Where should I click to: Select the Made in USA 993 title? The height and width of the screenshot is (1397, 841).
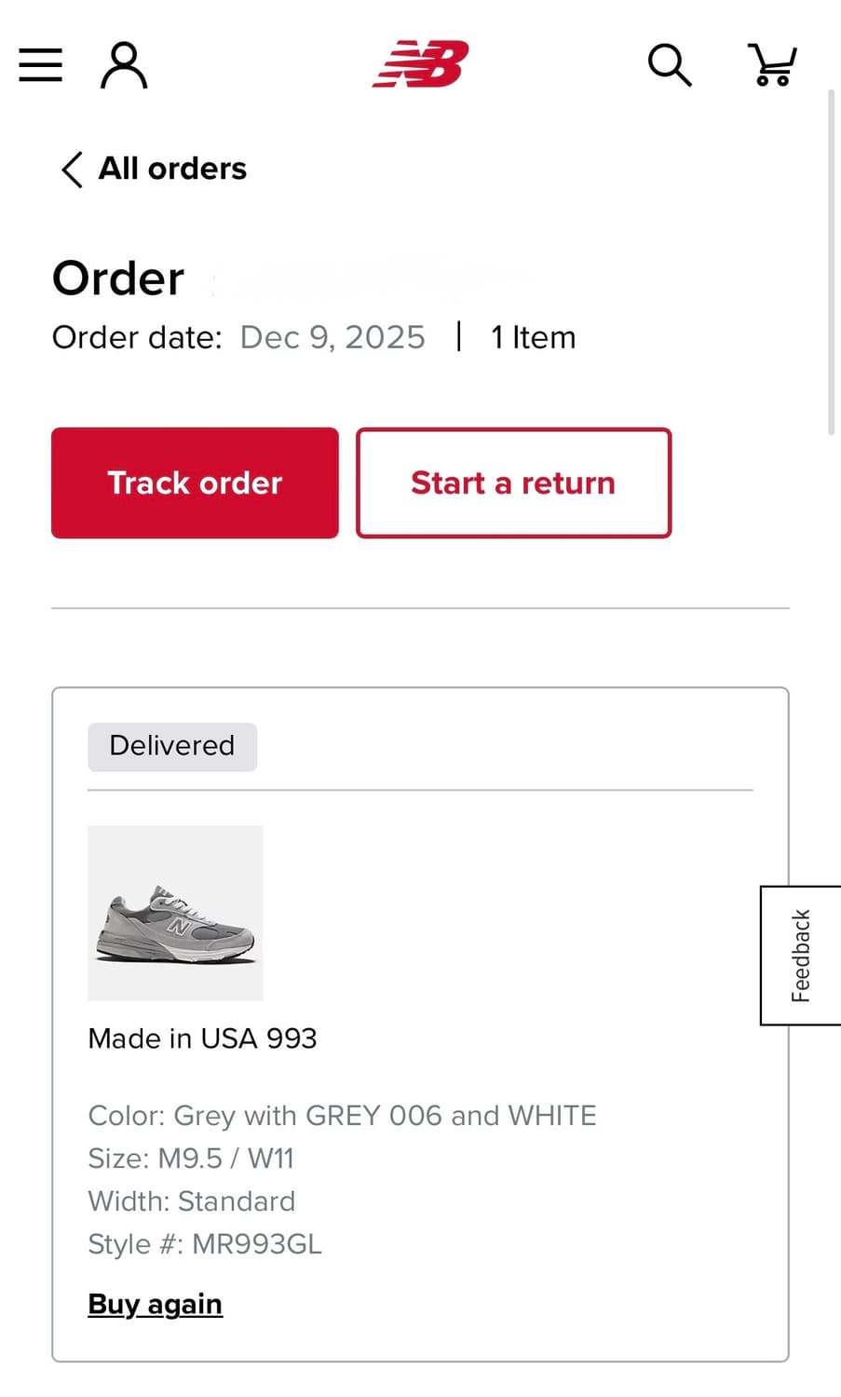click(202, 1038)
